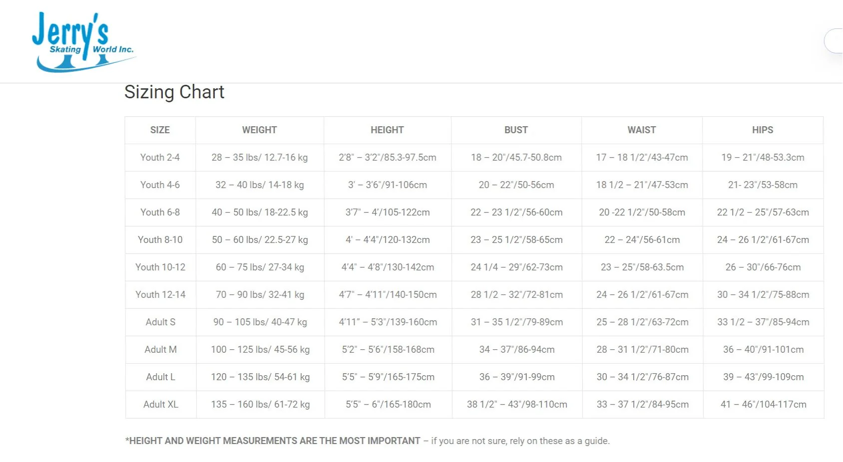Select the WEIGHT column header
The image size is (843, 462).
tap(259, 130)
